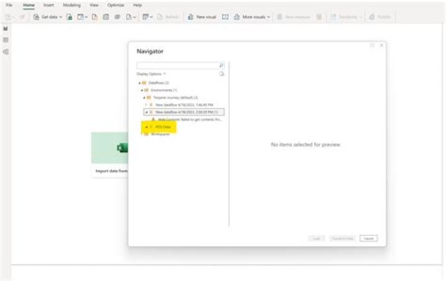
Task: Select the POS Data dataflow item
Action: 163,127
